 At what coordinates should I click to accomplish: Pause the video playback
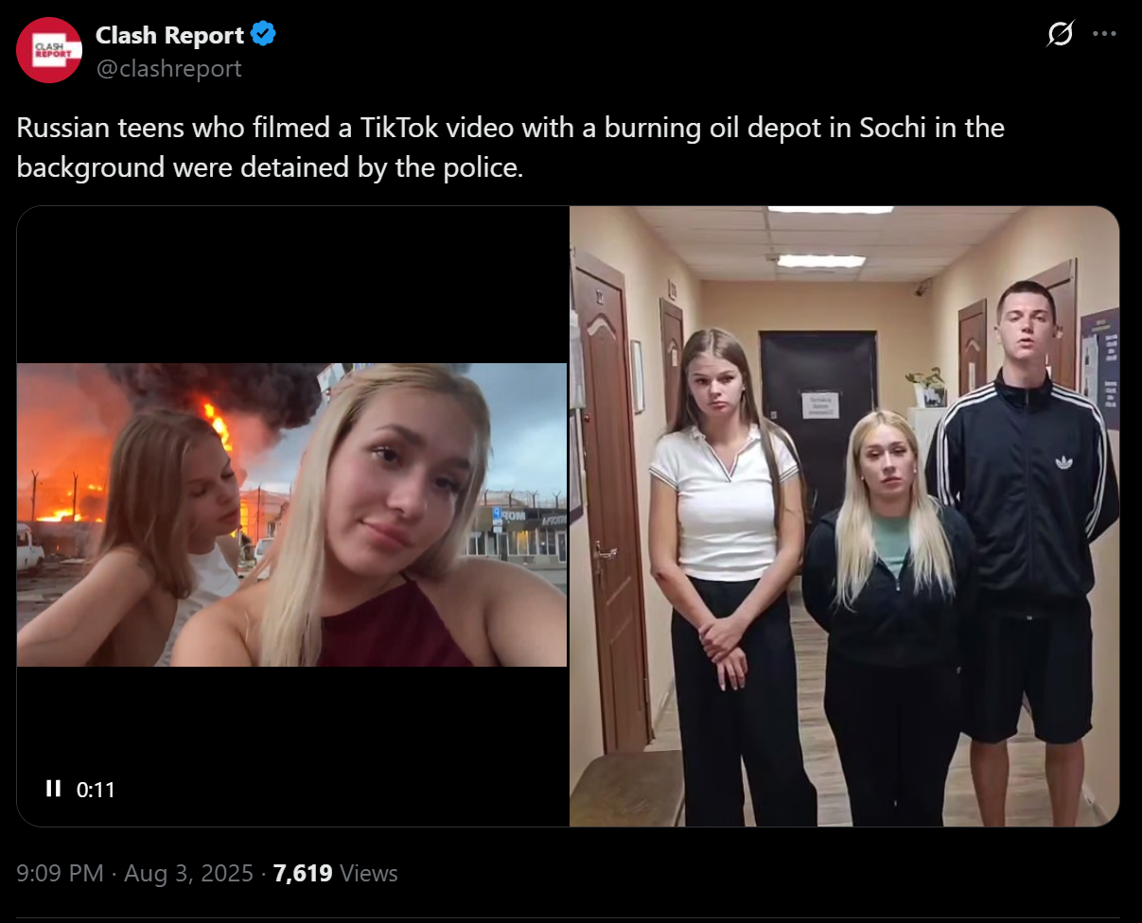(x=54, y=789)
